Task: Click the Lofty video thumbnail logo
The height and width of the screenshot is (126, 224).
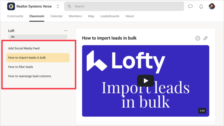Action: point(126,61)
